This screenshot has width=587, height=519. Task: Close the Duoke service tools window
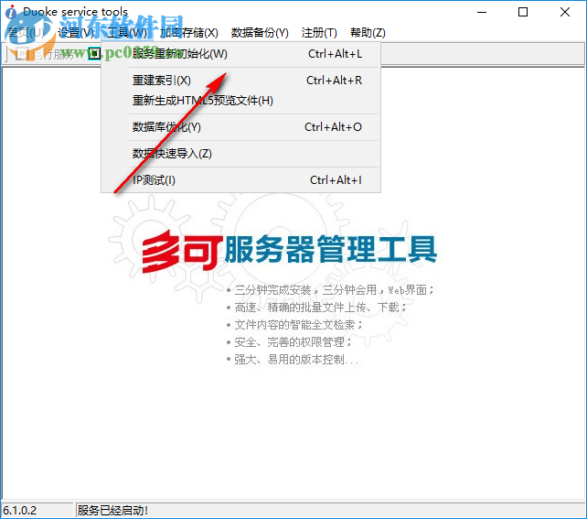(x=565, y=13)
